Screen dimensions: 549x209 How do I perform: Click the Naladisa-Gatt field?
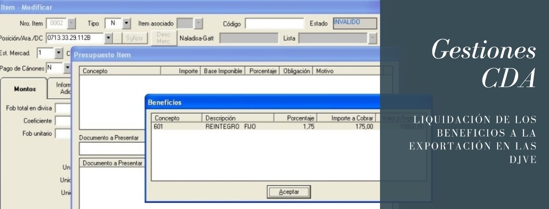click(249, 38)
